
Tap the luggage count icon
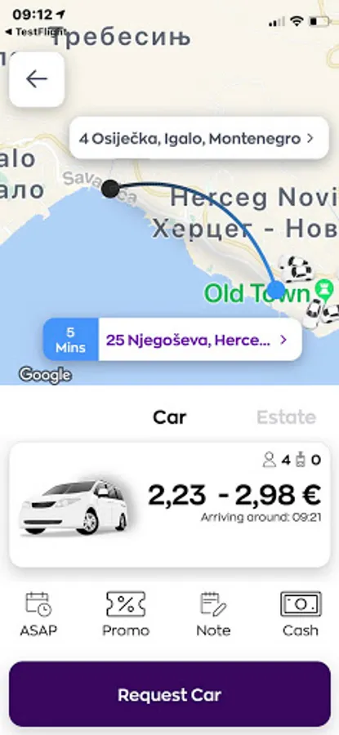tap(301, 461)
